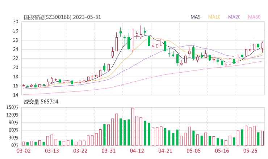Click the 03-22 date axis label
The width and height of the screenshot is (268, 159).
tap(80, 151)
